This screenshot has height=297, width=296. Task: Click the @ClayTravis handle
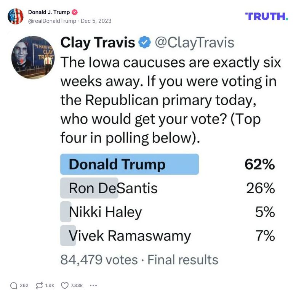(x=194, y=42)
